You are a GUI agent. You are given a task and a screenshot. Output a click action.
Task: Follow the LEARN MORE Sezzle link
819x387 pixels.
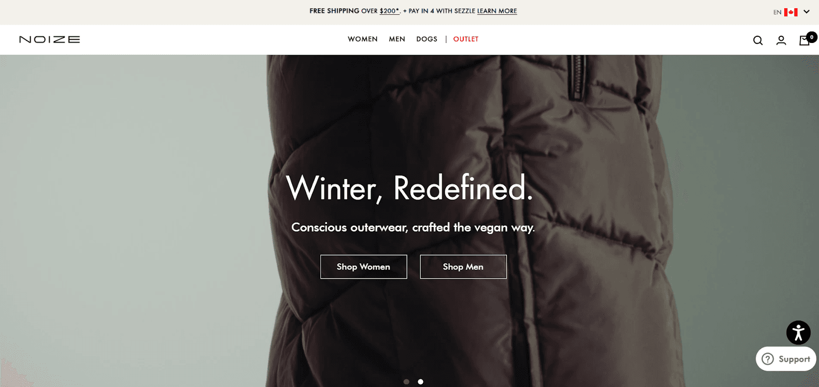pos(497,11)
